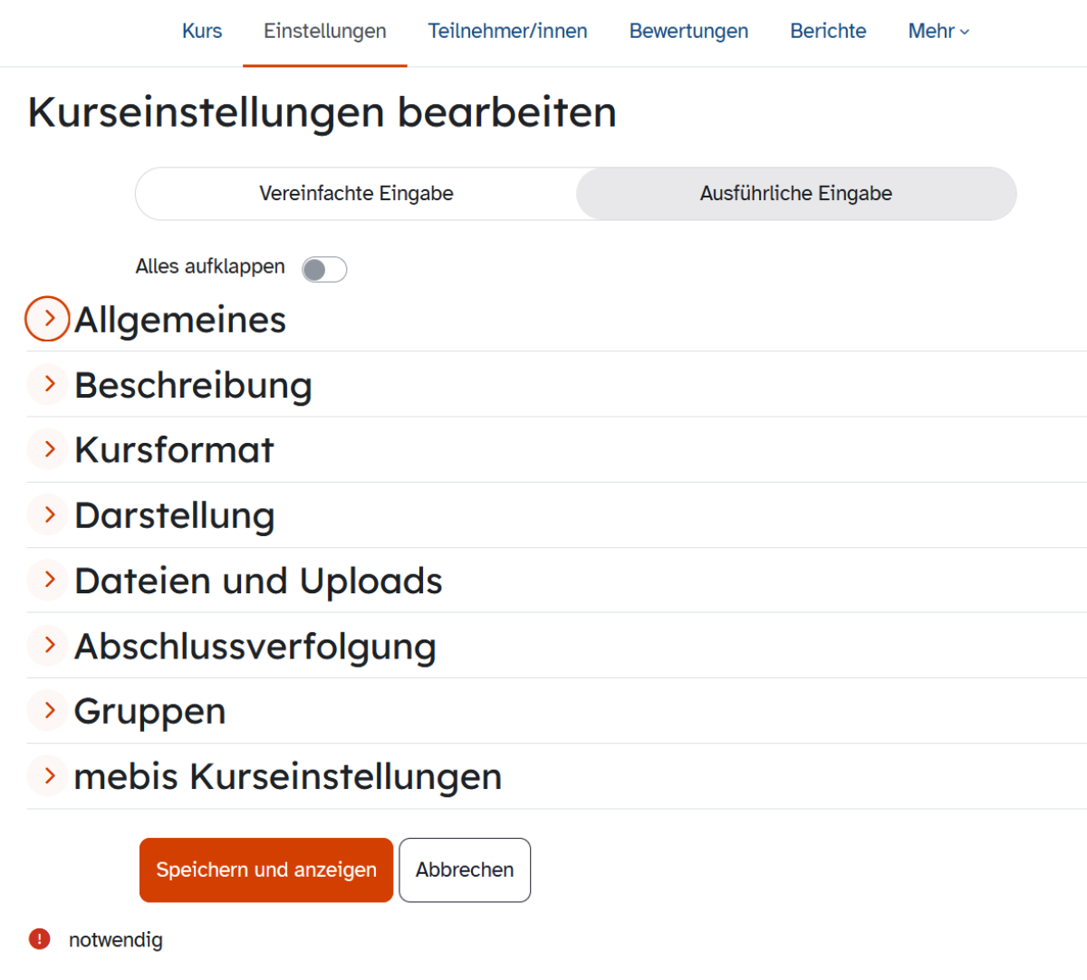Expand the mebis Kurseinstellungen chevron

coord(48,775)
